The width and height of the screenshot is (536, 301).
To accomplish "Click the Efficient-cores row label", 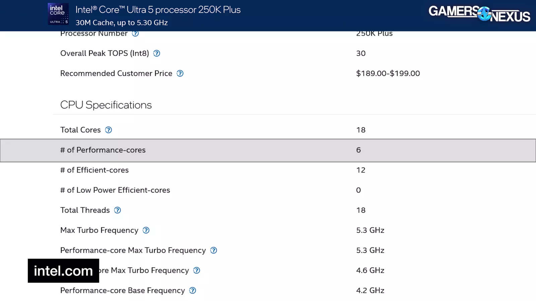I will [94, 170].
